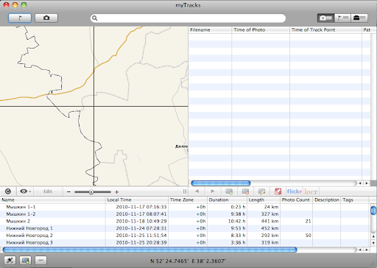Click track list scroll up arrow
This screenshot has width=377, height=268.
[373, 236]
